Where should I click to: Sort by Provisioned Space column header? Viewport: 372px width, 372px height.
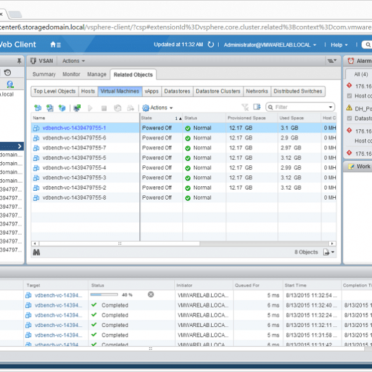pyautogui.click(x=252, y=118)
